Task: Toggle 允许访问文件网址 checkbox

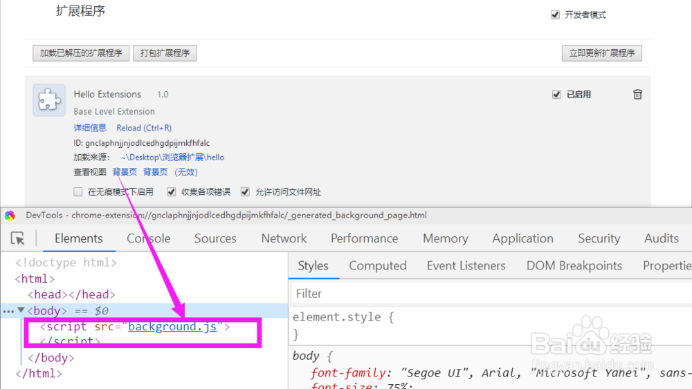Action: coord(245,191)
